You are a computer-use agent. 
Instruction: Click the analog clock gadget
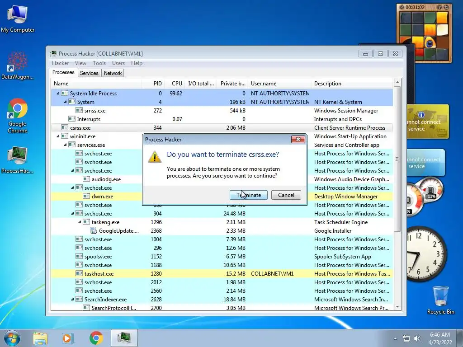426,254
